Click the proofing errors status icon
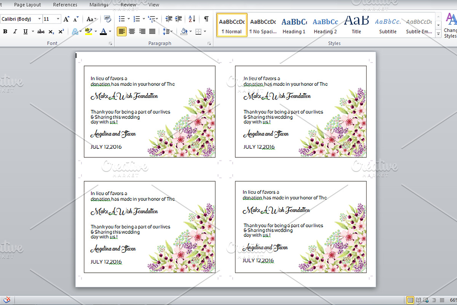This screenshot has width=457, height=305. coord(6,300)
